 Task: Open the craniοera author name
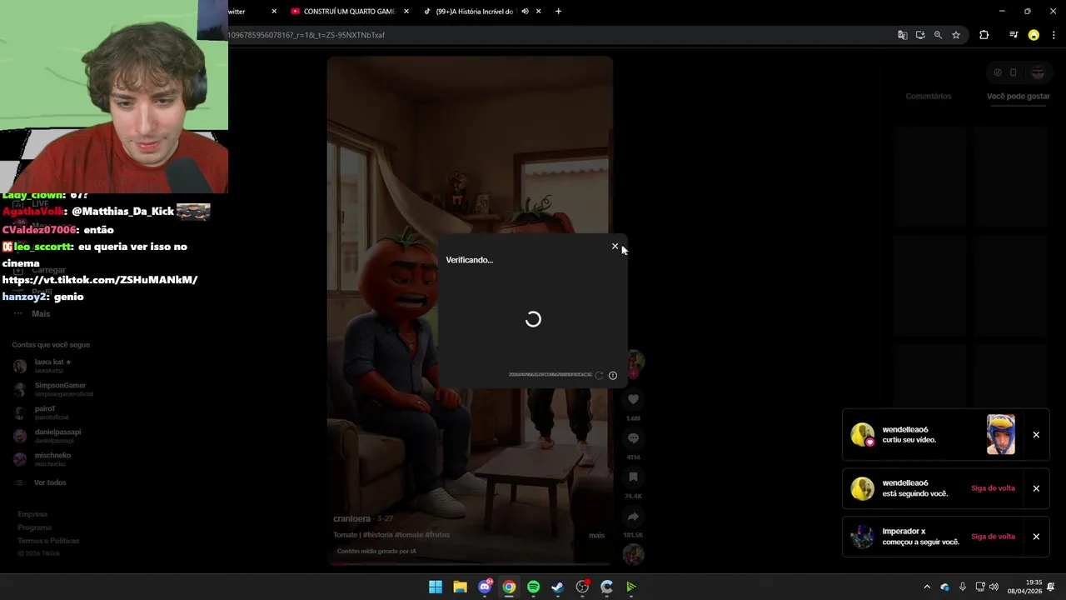351,518
